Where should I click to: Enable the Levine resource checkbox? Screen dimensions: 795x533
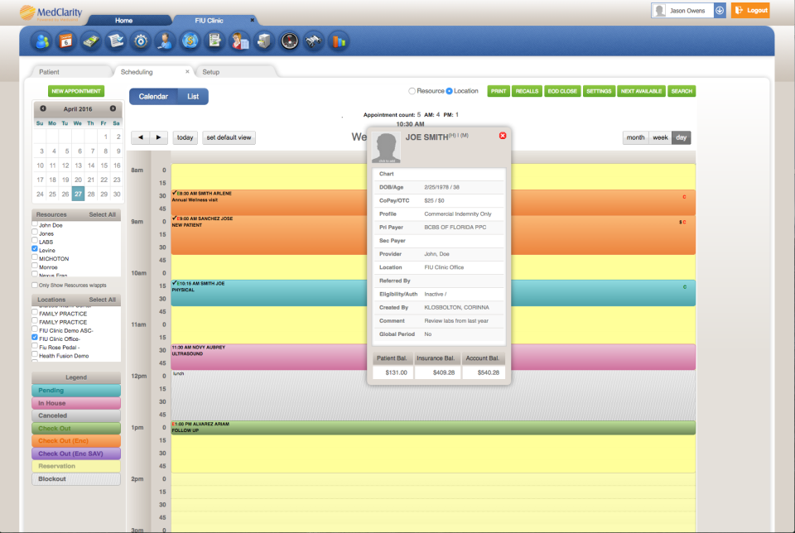(x=34, y=250)
